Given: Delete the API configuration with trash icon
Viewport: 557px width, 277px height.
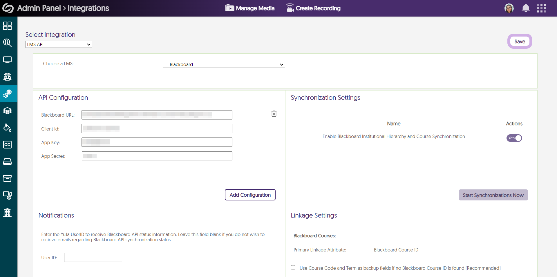Looking at the screenshot, I should coord(274,113).
